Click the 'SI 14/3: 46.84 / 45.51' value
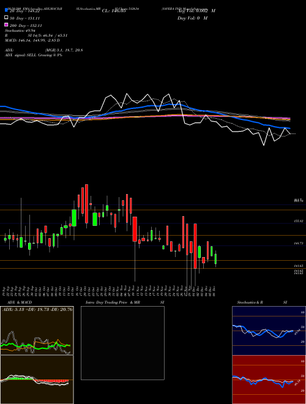This screenshot has height=404, width=306. tap(48, 36)
